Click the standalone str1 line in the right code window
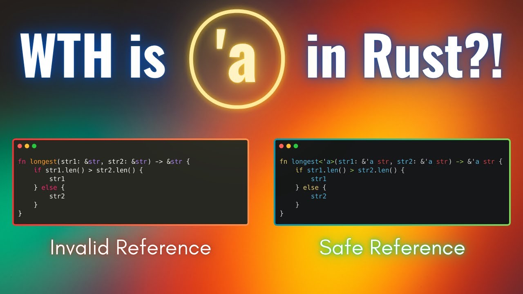Screen dimensions: 523x294 (x=319, y=179)
